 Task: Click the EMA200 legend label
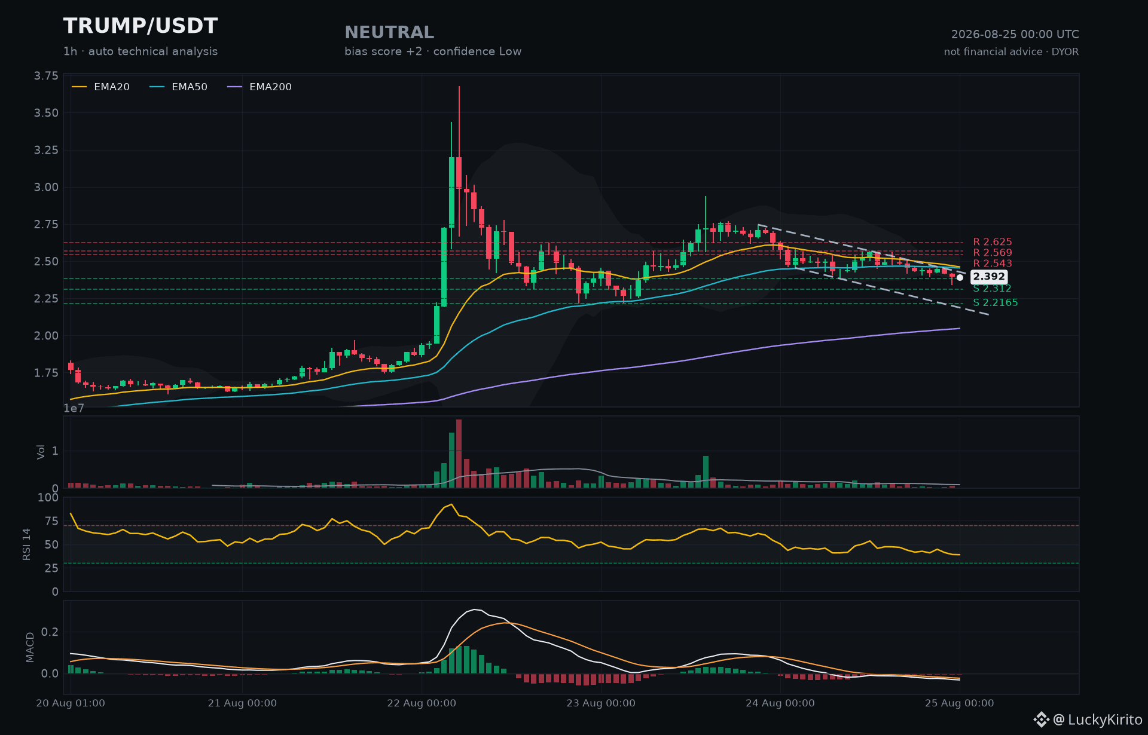click(x=270, y=87)
